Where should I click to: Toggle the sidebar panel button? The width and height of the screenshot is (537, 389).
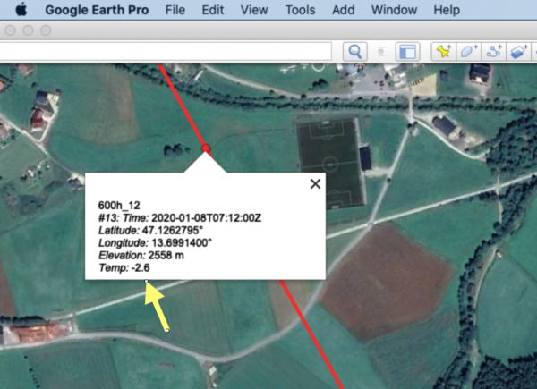(407, 52)
